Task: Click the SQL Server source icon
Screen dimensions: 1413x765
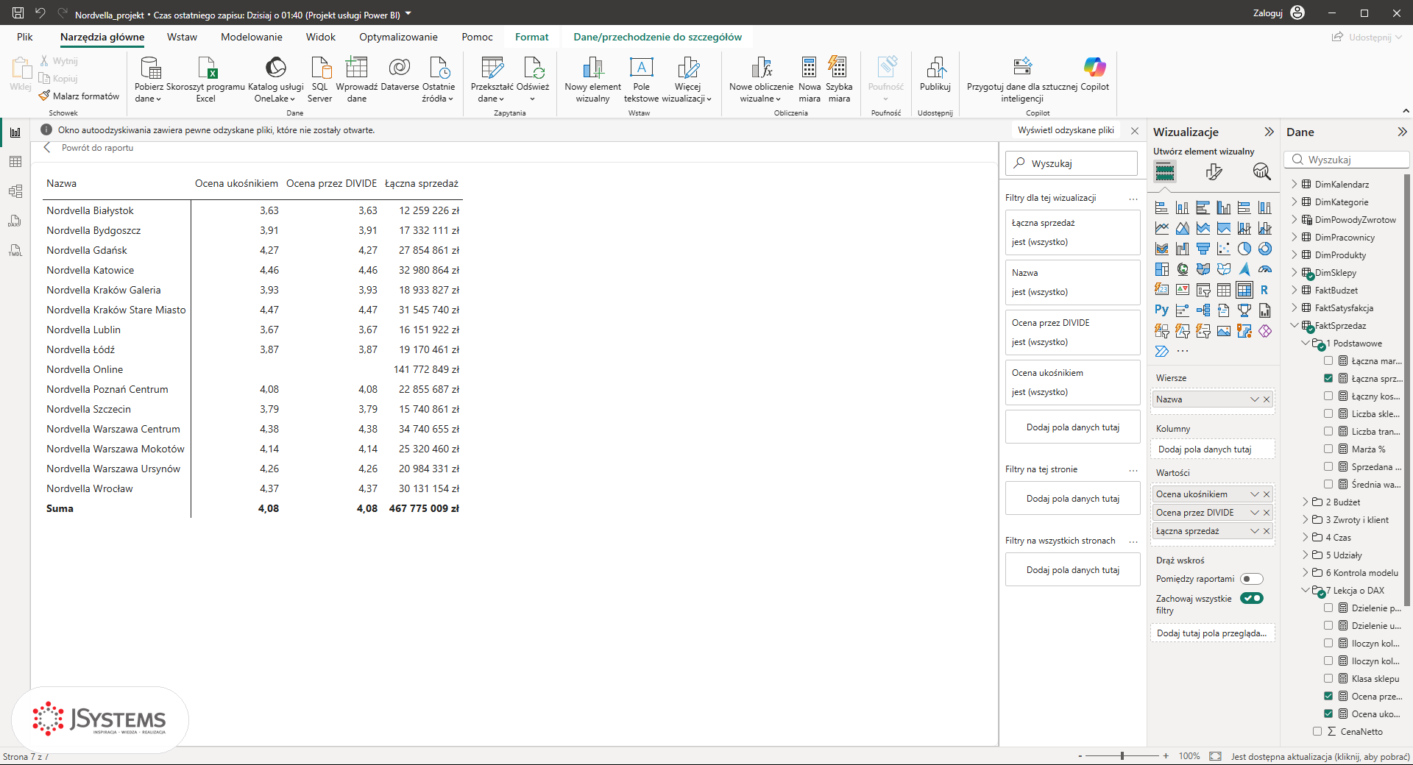Action: click(x=321, y=68)
